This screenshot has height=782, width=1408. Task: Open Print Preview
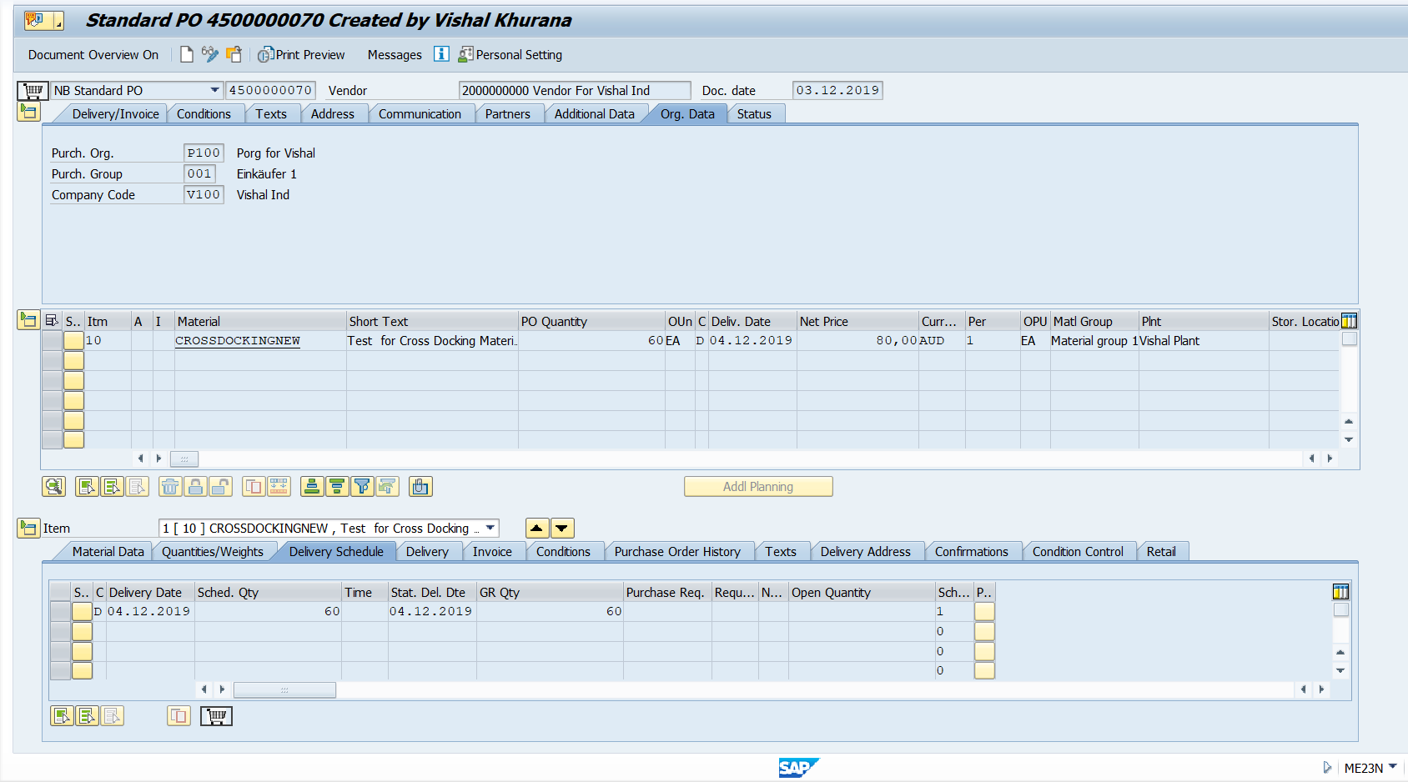coord(301,54)
